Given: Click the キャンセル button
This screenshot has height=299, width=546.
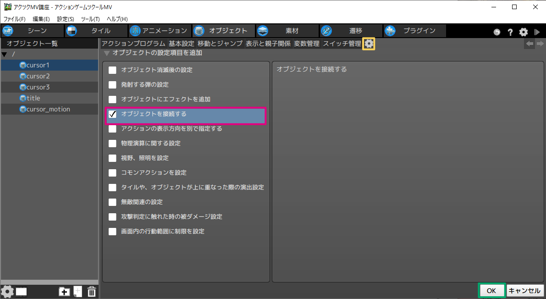Looking at the screenshot, I should (525, 291).
